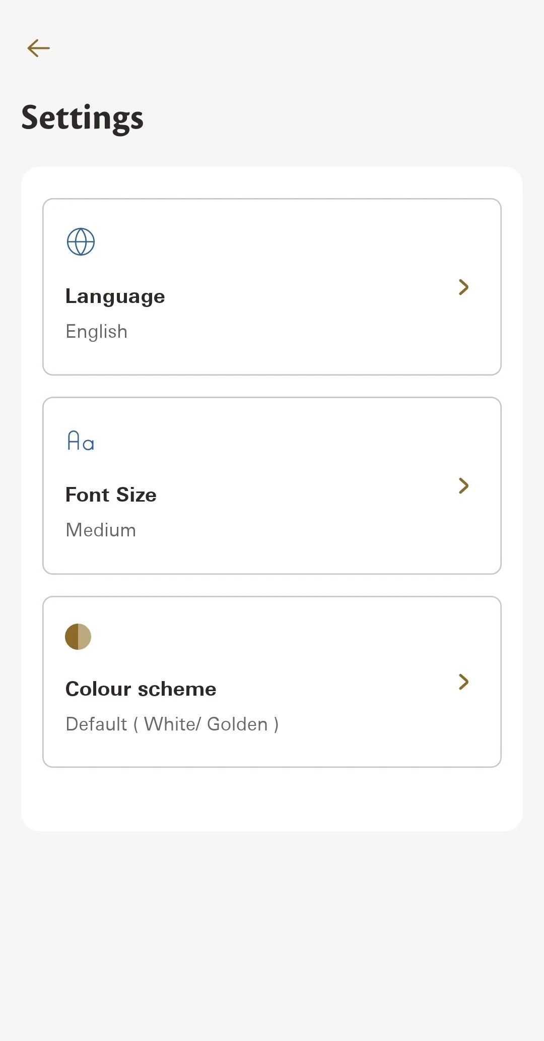This screenshot has width=544, height=1041.
Task: Click the dark gold half of the colour circle
Action: 72,637
